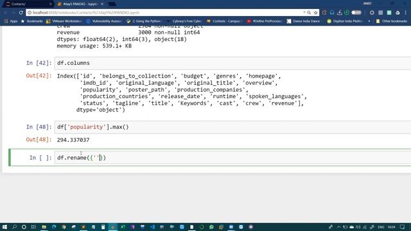
Task: Click the 'memory usage: 539.1+ KB' text
Action: click(x=94, y=46)
